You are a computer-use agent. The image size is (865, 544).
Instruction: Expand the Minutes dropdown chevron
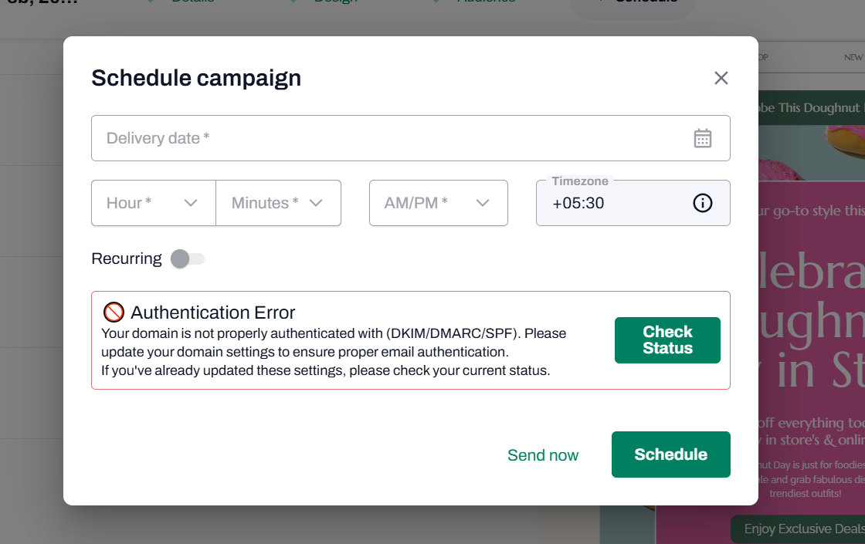pos(316,203)
